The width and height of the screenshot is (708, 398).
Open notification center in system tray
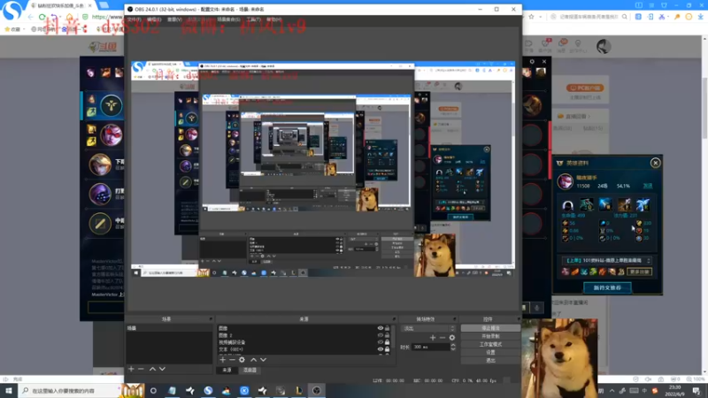pos(696,390)
